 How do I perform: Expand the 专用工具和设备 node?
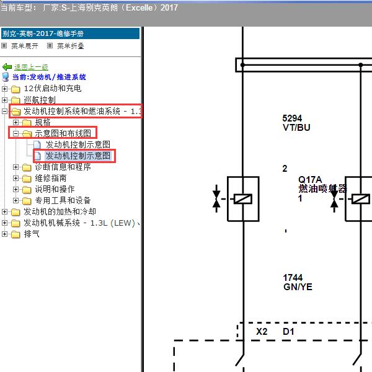tap(15, 200)
